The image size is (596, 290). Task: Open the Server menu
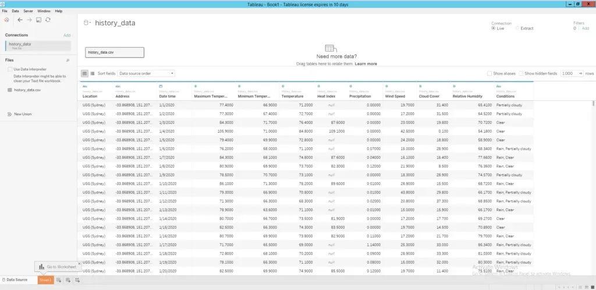click(x=28, y=11)
